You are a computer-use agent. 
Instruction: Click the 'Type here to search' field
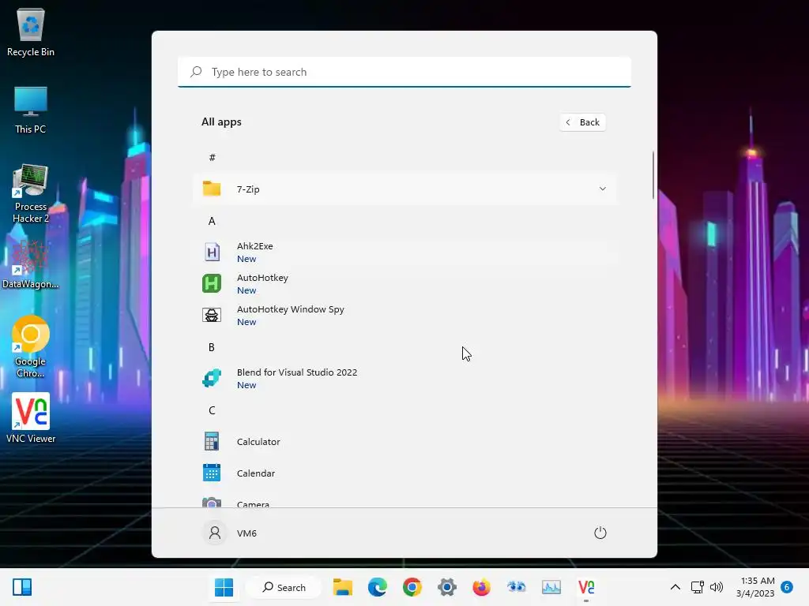coord(404,72)
